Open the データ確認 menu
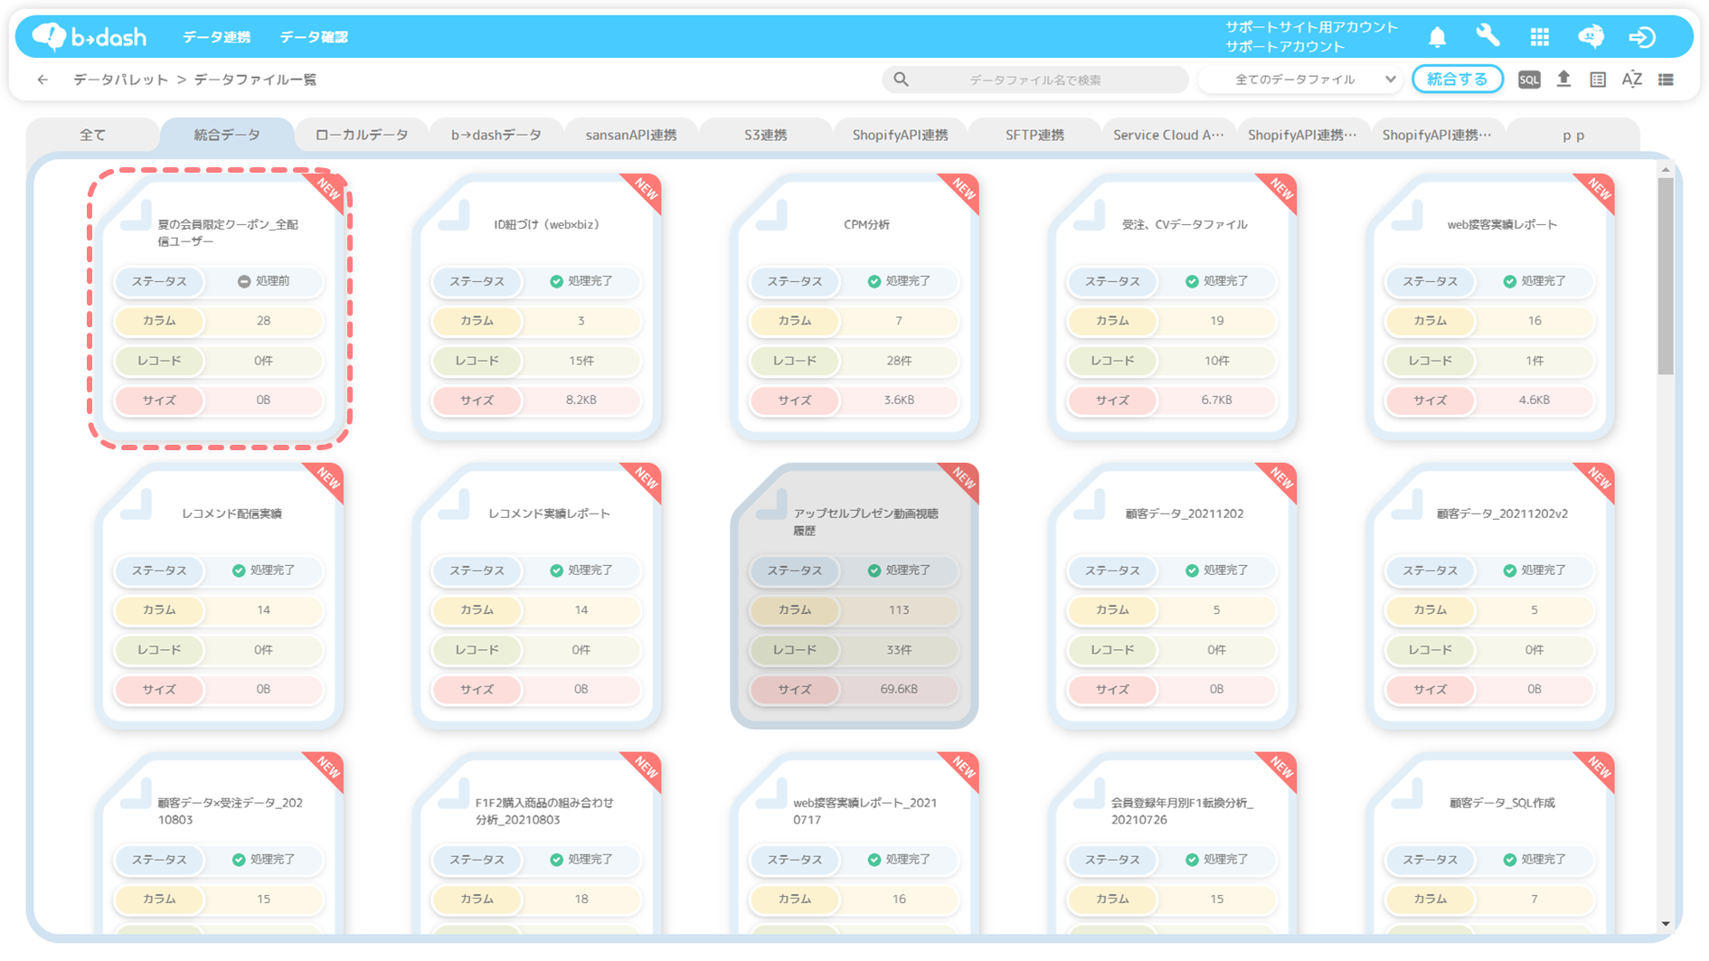1709x961 pixels. (x=313, y=37)
